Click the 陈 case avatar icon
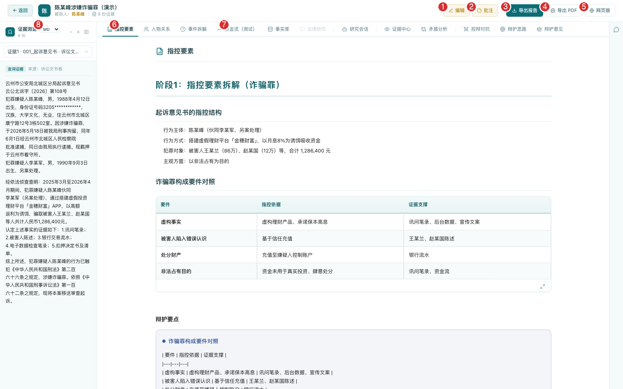Viewport: 623px width, 389px height. [x=44, y=11]
